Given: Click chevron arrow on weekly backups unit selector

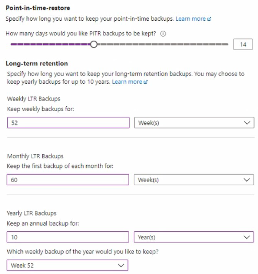Looking at the screenshot, I should click(x=247, y=123).
